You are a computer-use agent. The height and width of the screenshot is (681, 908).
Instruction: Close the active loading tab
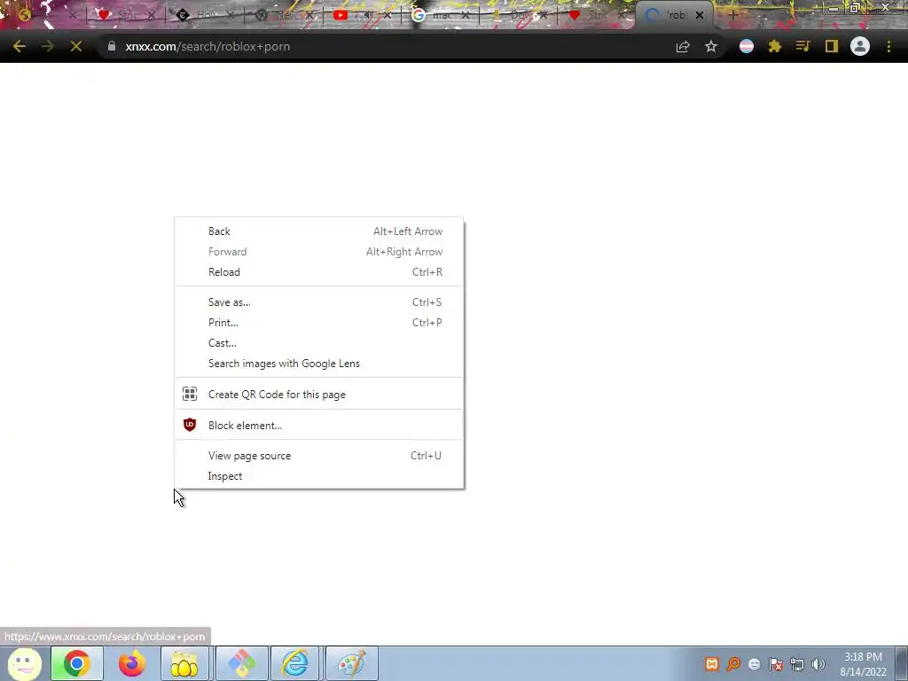point(699,15)
